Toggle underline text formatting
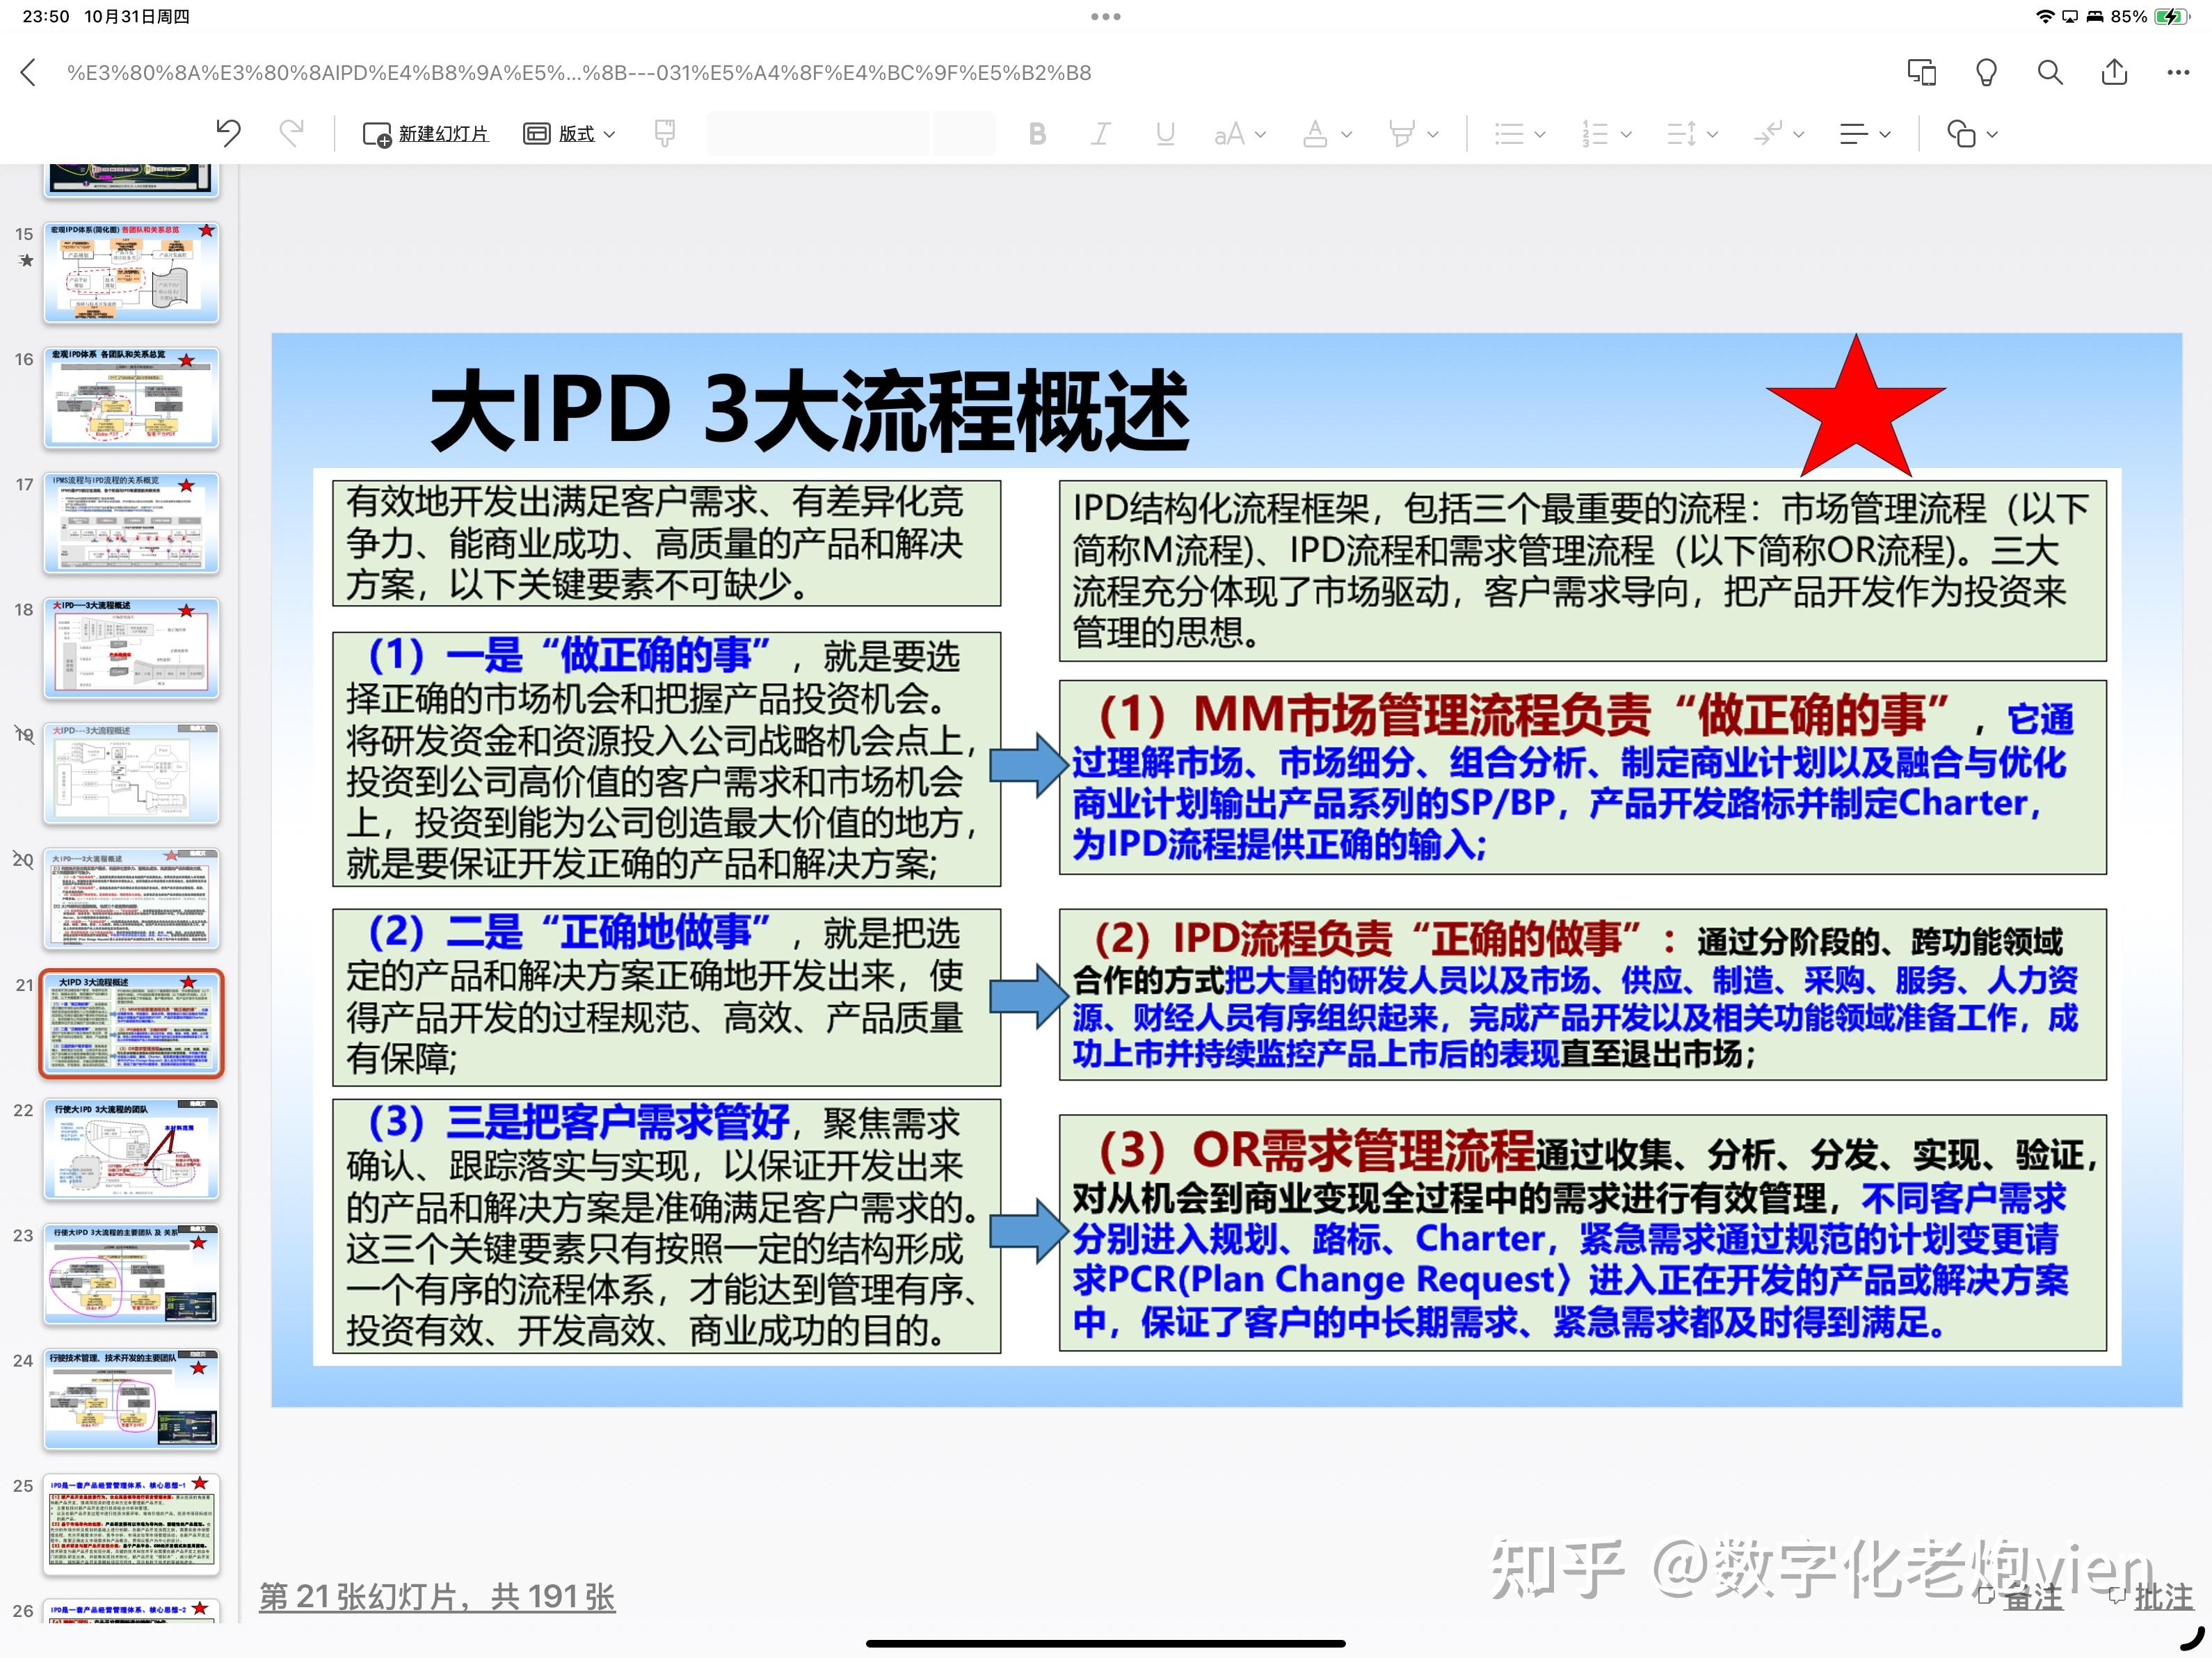This screenshot has height=1658, width=2212. (x=1164, y=133)
